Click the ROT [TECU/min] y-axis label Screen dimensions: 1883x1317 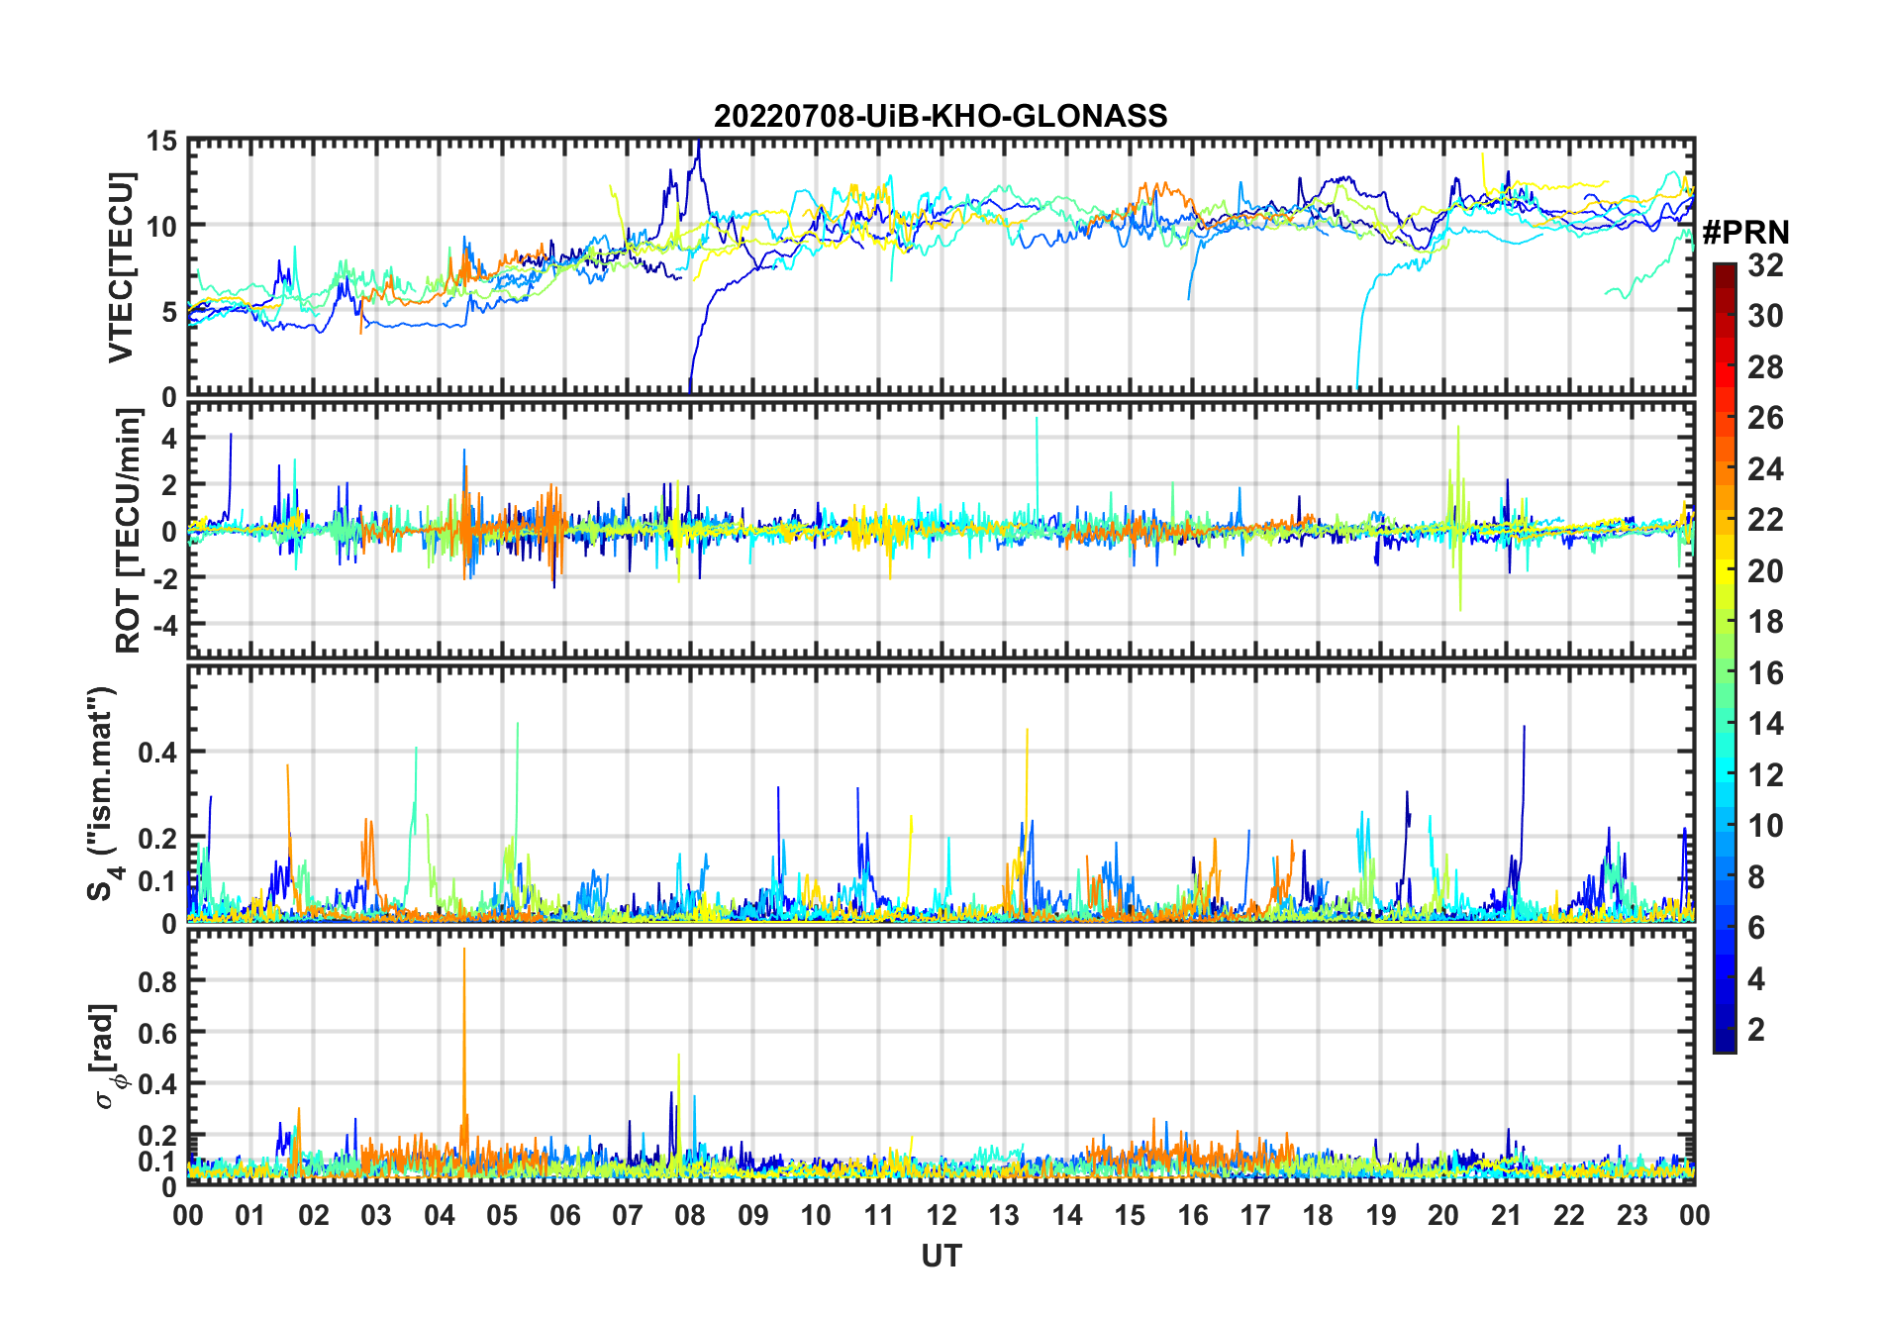point(128,531)
